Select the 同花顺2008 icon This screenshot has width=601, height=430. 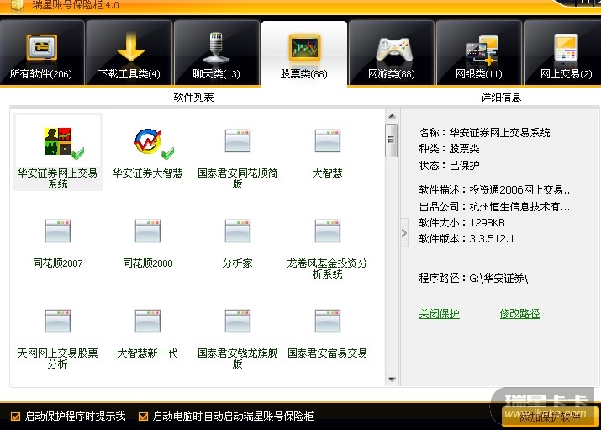(148, 243)
